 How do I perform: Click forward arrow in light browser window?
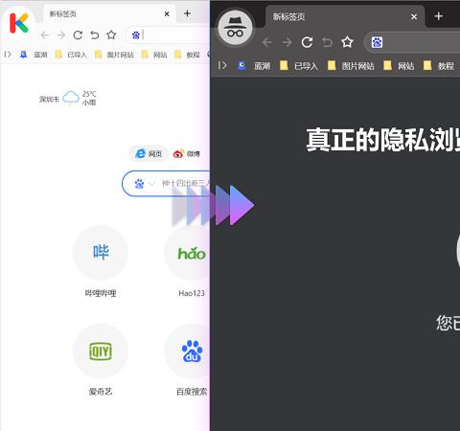(x=61, y=34)
